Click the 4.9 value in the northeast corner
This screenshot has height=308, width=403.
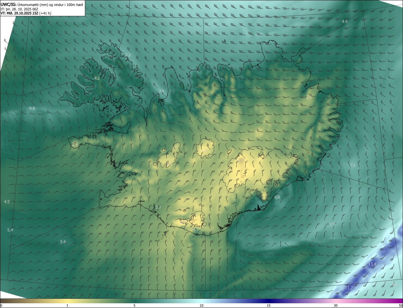click(345, 21)
